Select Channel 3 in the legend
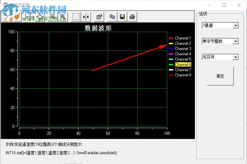The height and width of the screenshot is (164, 247). (183, 49)
